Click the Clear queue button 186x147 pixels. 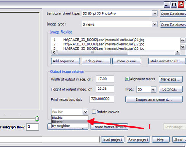point(127,61)
